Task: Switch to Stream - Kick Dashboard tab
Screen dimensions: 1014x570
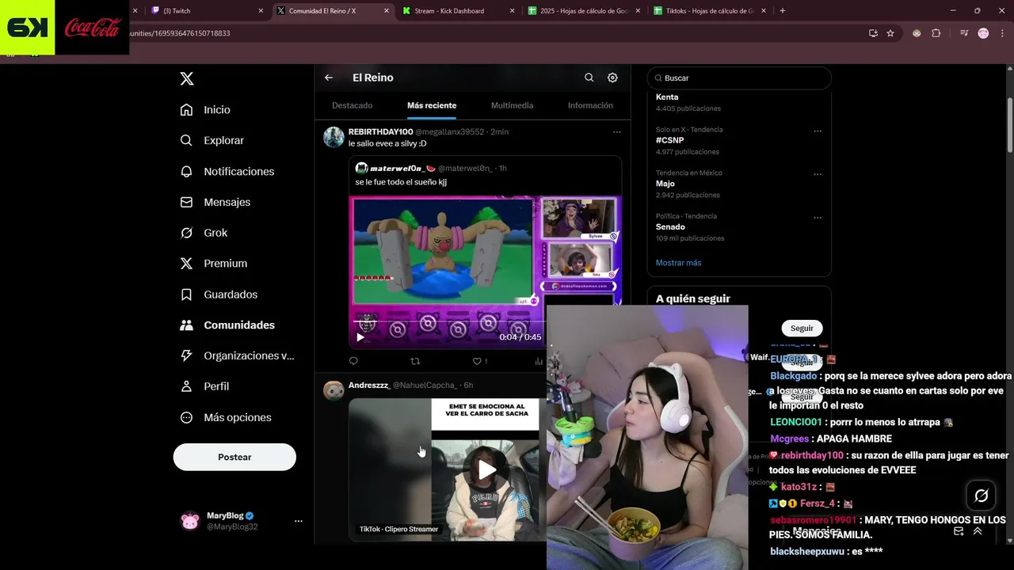Action: [457, 11]
